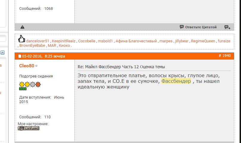Click the green reputation bar under stars
The height and width of the screenshot is (143, 241).
23,89
